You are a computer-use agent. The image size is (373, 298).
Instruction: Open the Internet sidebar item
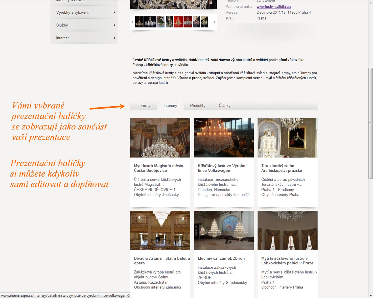(x=84, y=38)
